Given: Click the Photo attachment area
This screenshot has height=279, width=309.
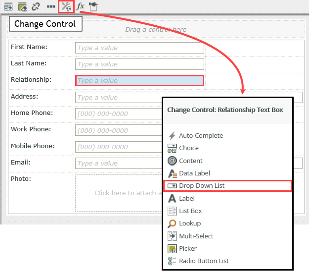Looking at the screenshot, I should 118,193.
